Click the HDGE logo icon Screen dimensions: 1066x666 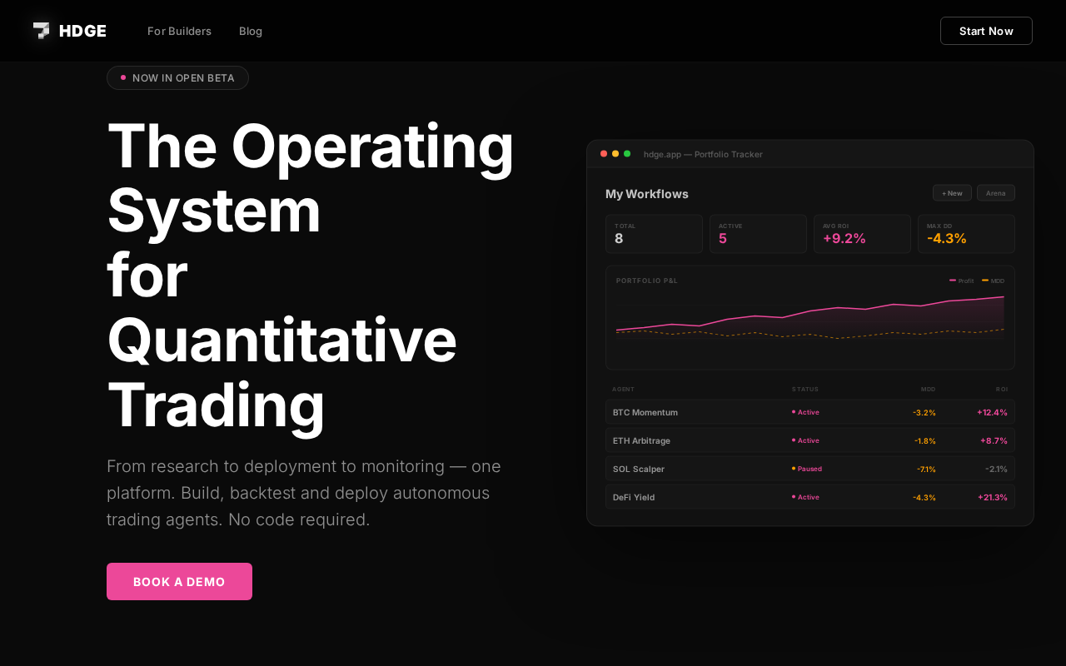point(40,30)
